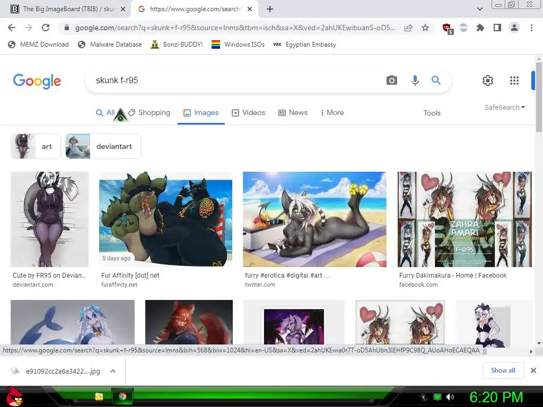The height and width of the screenshot is (407, 543).
Task: Open the tab search chevron
Action: (x=479, y=9)
